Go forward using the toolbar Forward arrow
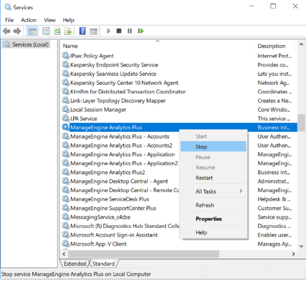The width and height of the screenshot is (307, 281). click(x=17, y=31)
